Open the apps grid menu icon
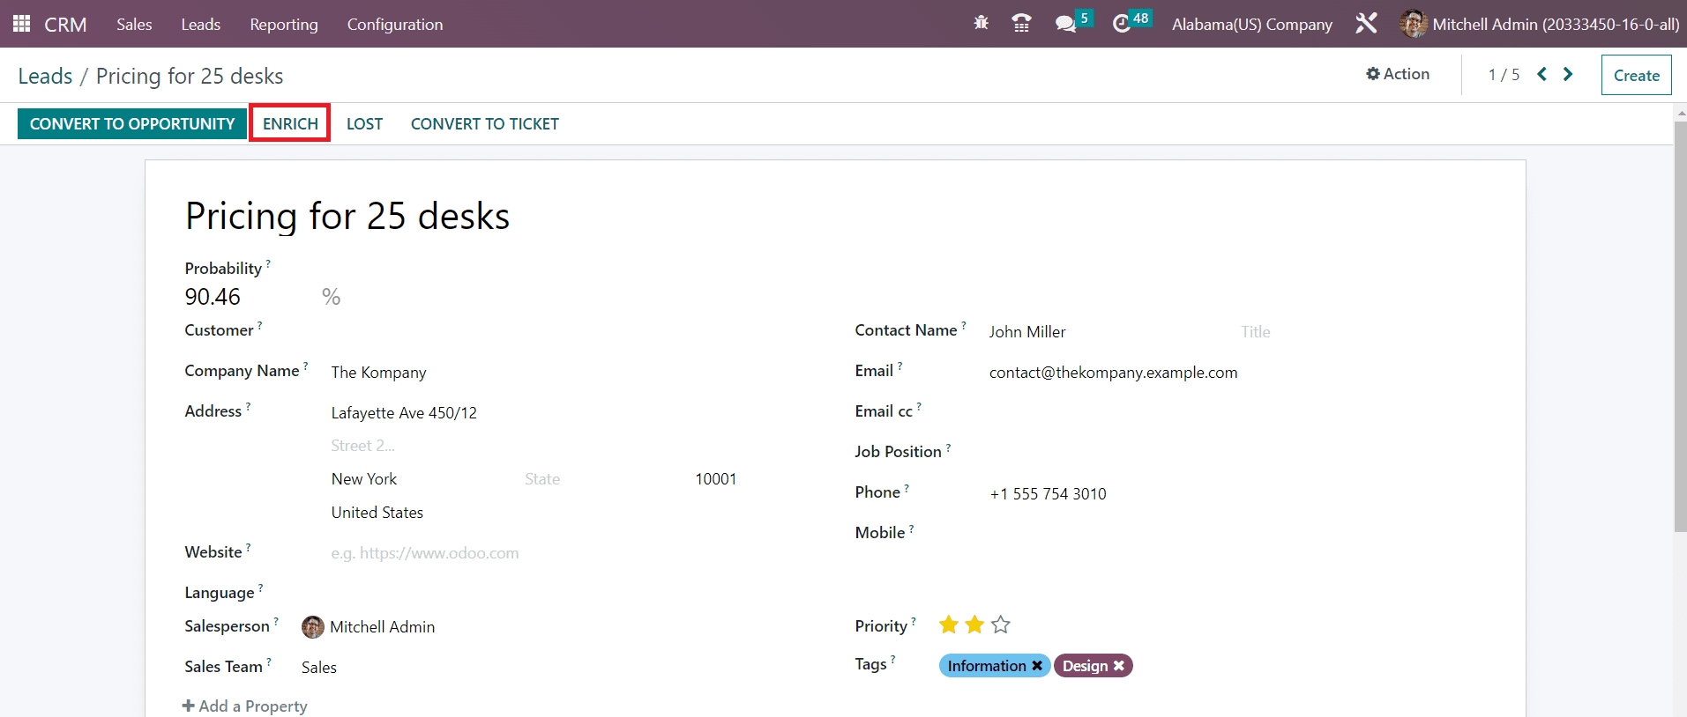This screenshot has width=1687, height=717. coord(21,24)
